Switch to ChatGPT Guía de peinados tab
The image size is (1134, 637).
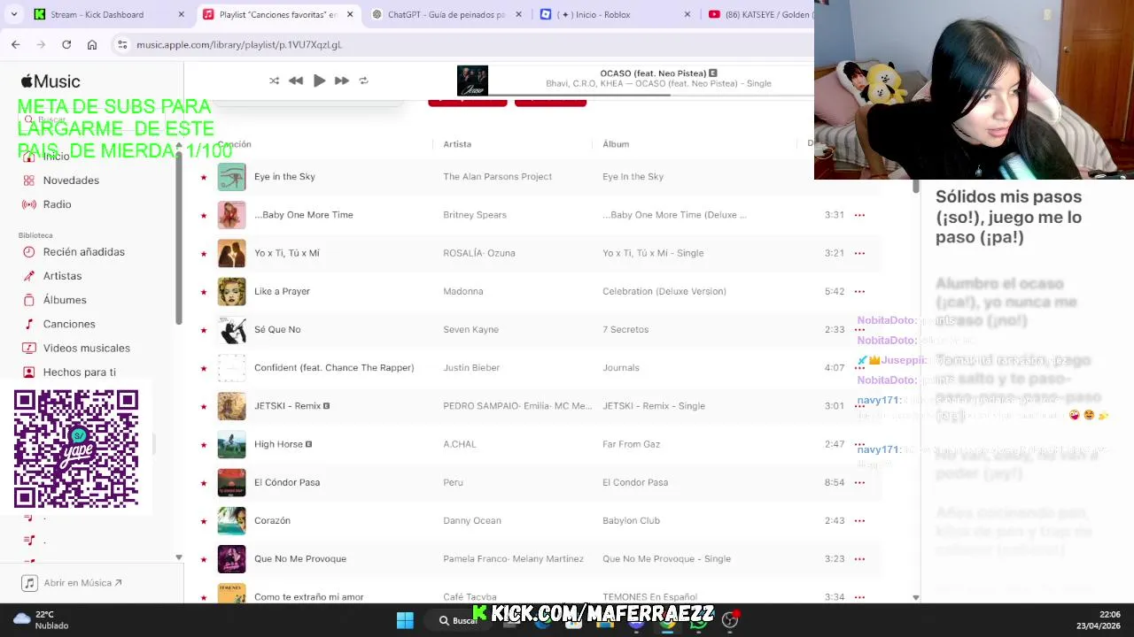click(447, 14)
